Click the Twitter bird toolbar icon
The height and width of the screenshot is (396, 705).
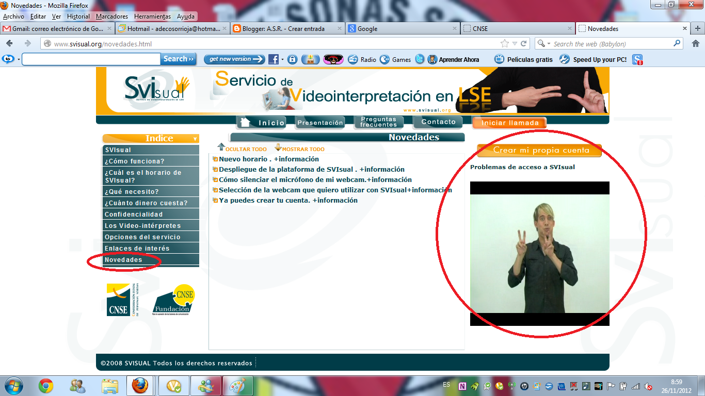click(420, 59)
